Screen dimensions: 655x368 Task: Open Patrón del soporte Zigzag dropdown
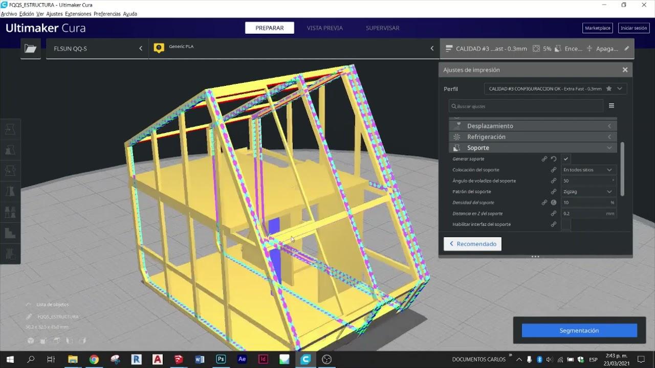click(x=588, y=192)
